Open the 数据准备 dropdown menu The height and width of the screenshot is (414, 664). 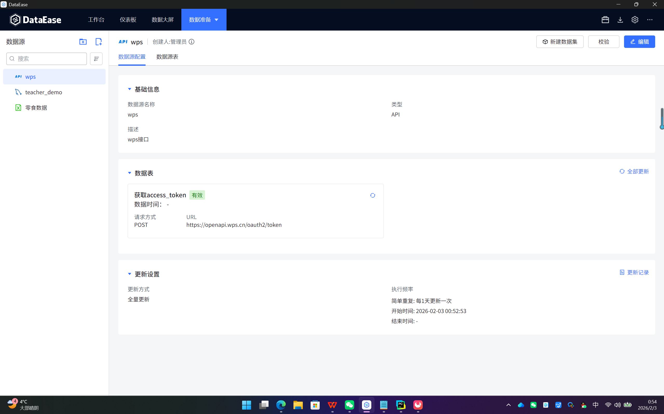click(204, 19)
